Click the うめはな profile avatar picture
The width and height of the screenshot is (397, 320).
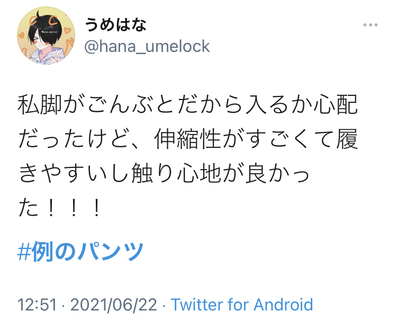point(46,35)
